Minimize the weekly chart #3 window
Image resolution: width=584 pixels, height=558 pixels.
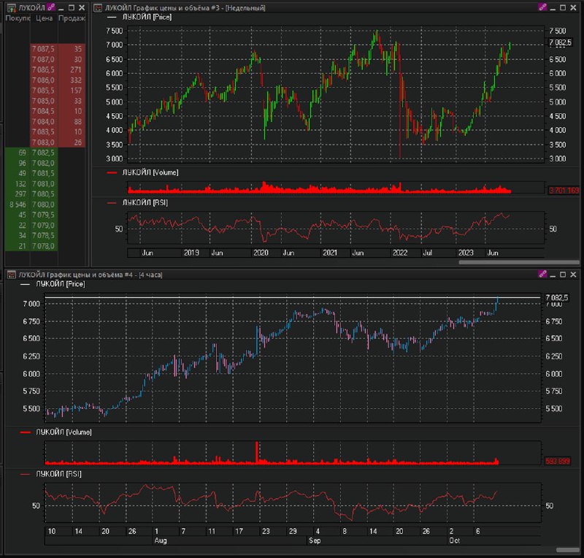[553, 8]
